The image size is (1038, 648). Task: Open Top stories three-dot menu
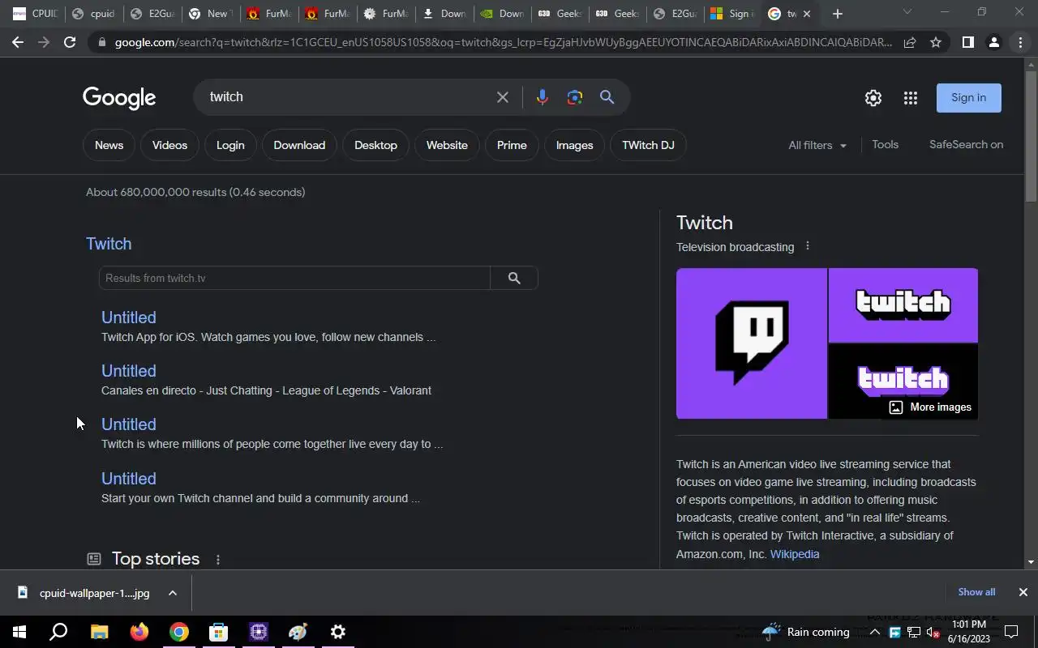217,560
